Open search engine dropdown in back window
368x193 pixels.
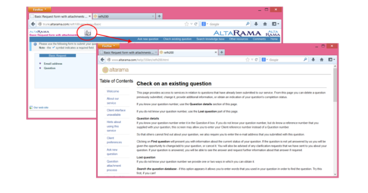coord(205,24)
